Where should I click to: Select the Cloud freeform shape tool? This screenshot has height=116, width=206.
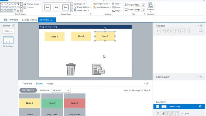[15, 4]
